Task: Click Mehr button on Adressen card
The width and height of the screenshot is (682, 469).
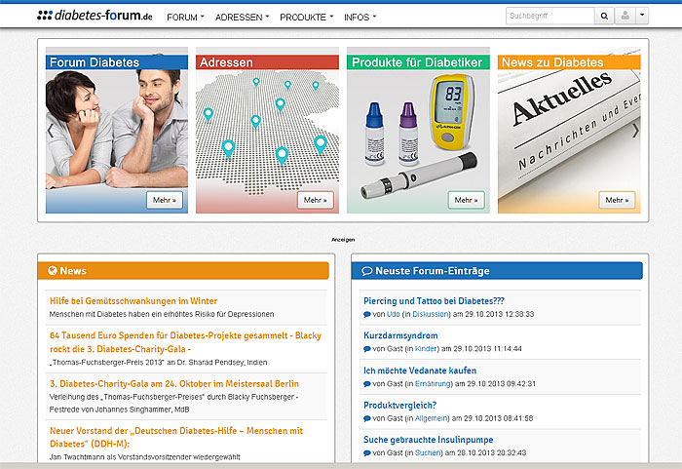Action: [x=315, y=200]
